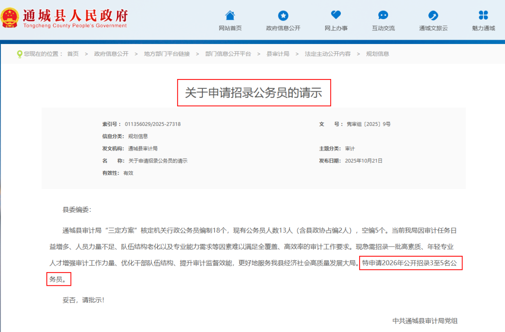Click the star icon above 政府信息公开
The image size is (505, 332).
(x=283, y=15)
